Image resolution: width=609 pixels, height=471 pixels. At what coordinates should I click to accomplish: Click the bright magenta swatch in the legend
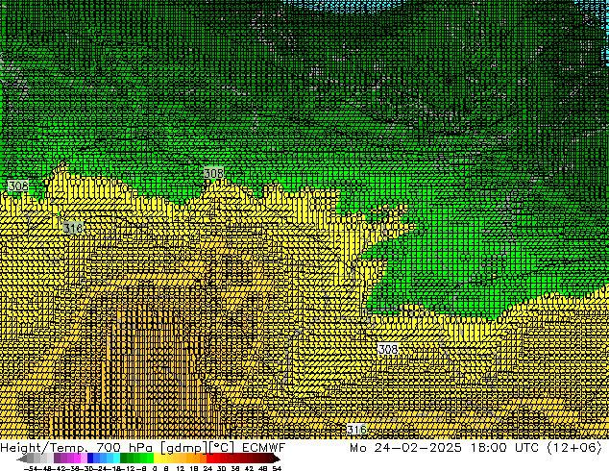77,459
